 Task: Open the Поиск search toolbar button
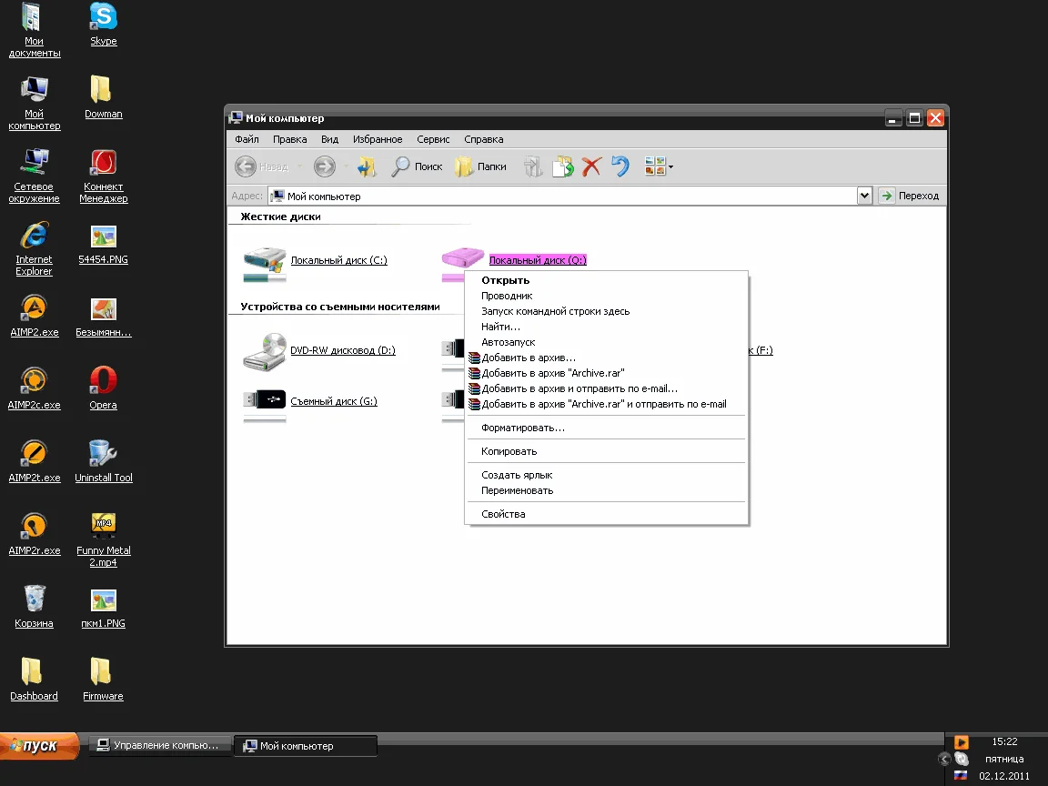click(x=417, y=166)
